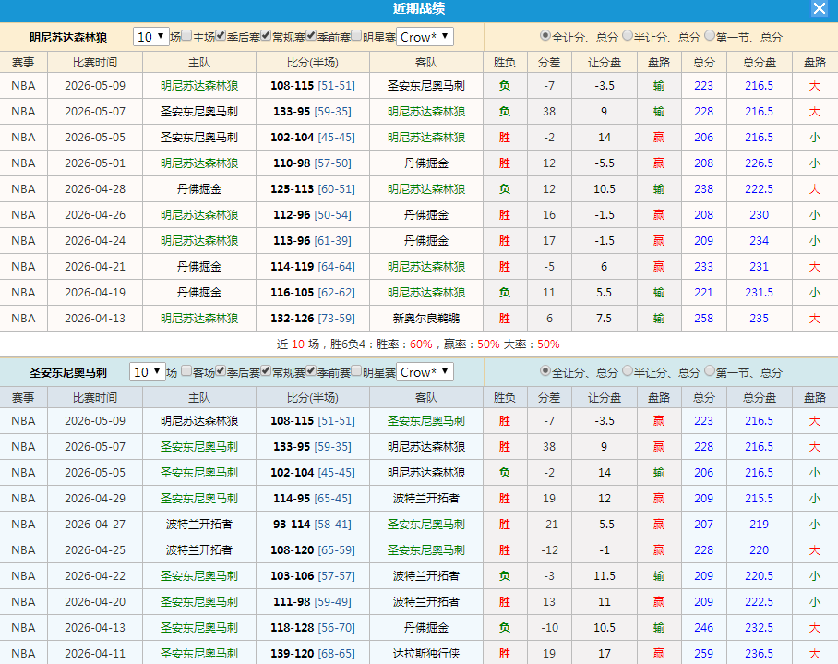
Task: Click the 明尼苏达森林狼 section title
Action: click(68, 38)
